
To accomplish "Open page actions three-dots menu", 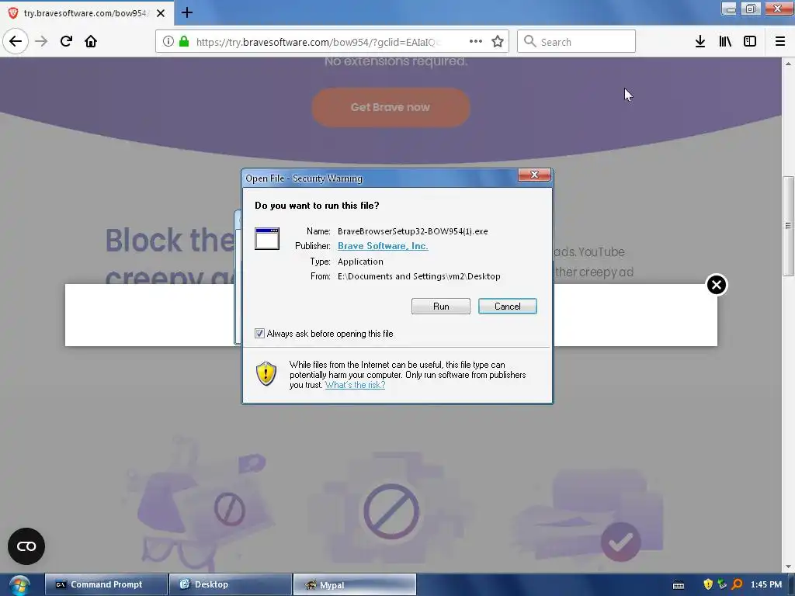I will pyautogui.click(x=476, y=42).
